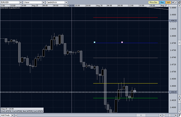Click the P button in bottom corner
The height and width of the screenshot is (117, 181).
179,115
